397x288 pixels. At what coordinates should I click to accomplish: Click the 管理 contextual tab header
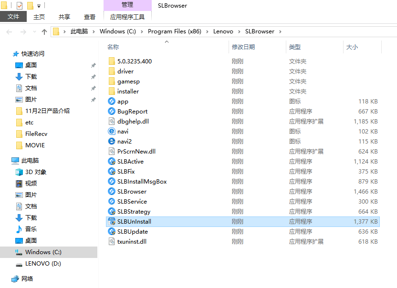127,5
